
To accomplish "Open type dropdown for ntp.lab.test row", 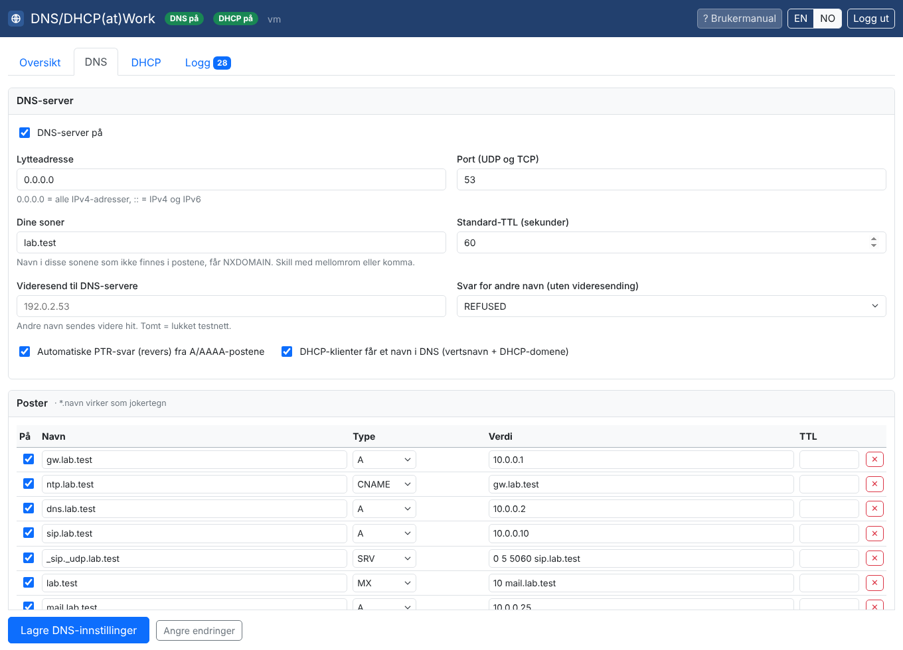I will click(x=384, y=484).
